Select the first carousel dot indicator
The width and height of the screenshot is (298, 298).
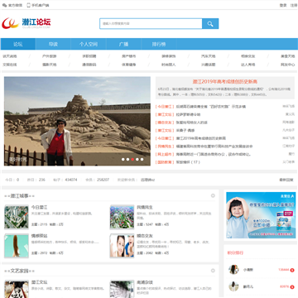click(123, 159)
